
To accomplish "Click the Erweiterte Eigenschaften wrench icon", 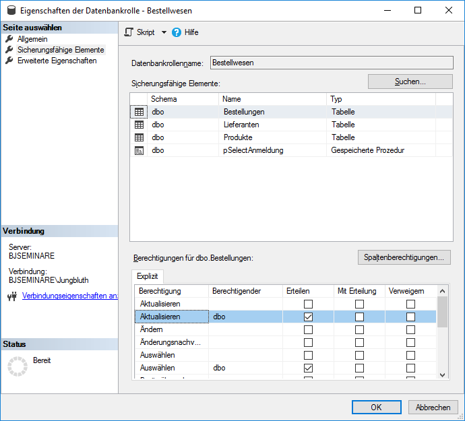I will (9, 61).
